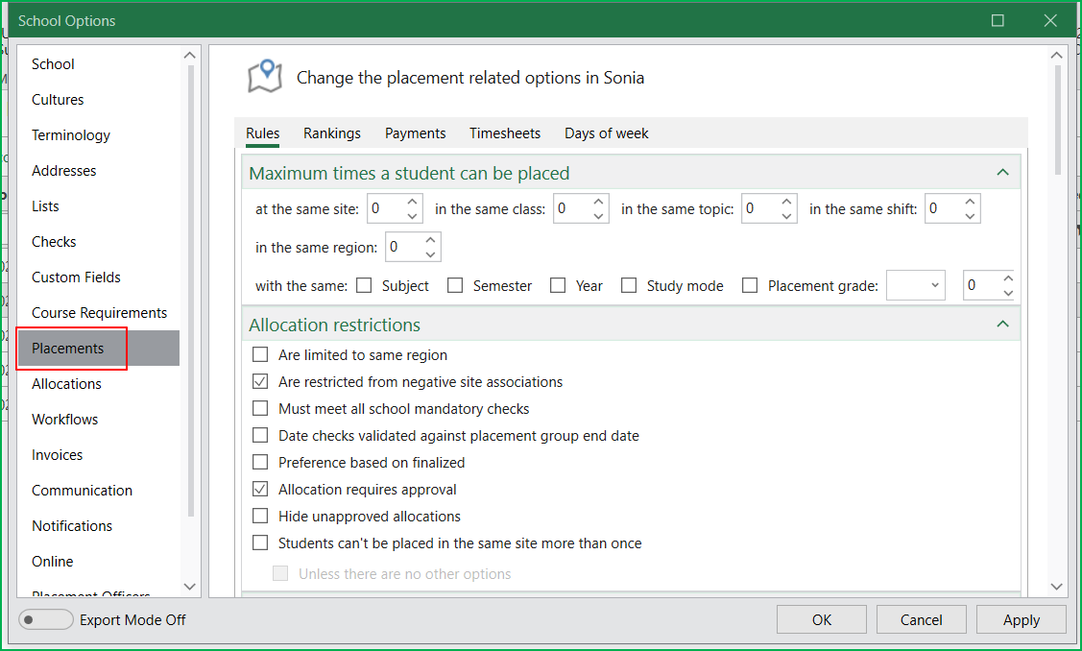Collapse the Allocation restrictions section
The image size is (1082, 651).
(x=1002, y=325)
